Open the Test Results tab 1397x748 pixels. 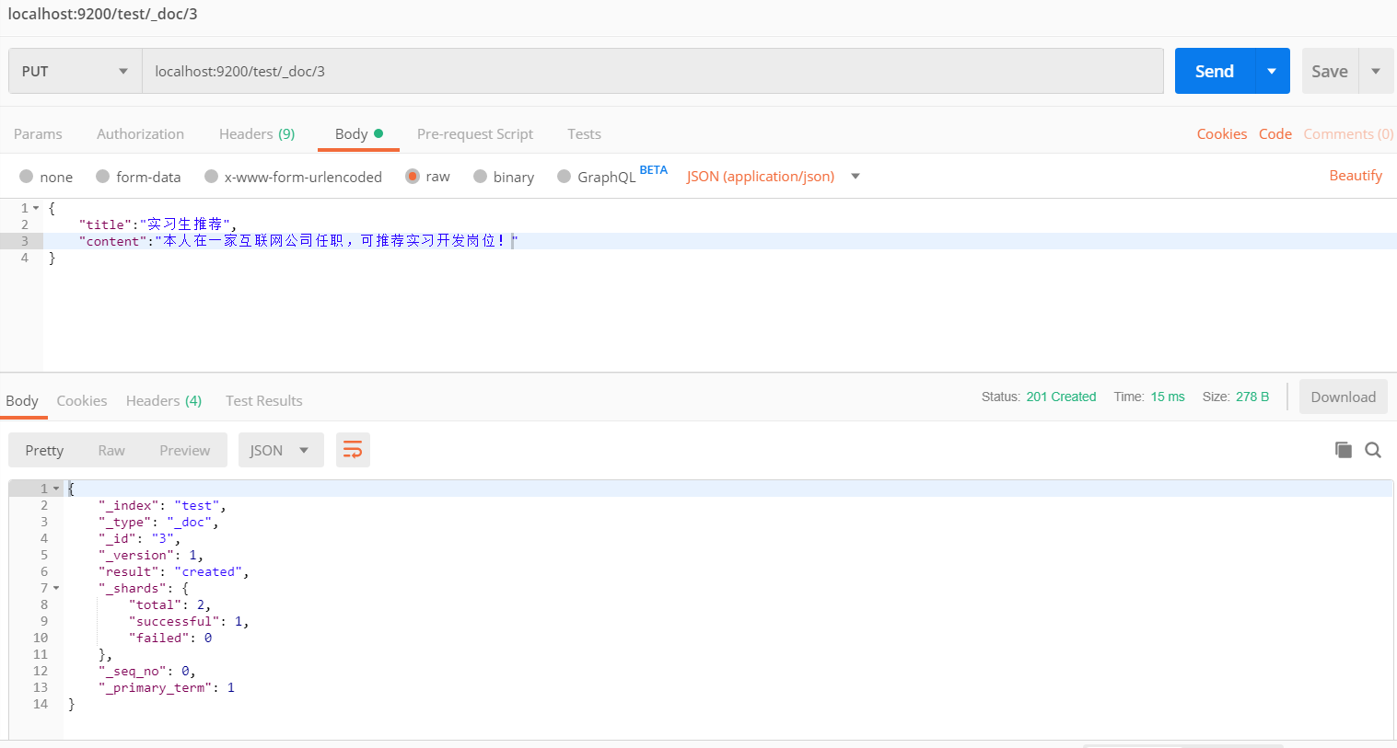pos(264,400)
